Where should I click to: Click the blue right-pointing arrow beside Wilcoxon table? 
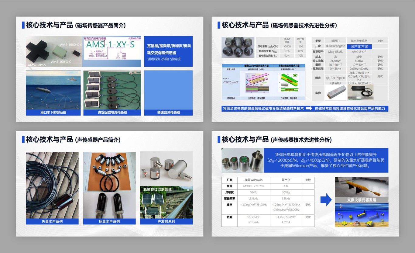click(326, 200)
